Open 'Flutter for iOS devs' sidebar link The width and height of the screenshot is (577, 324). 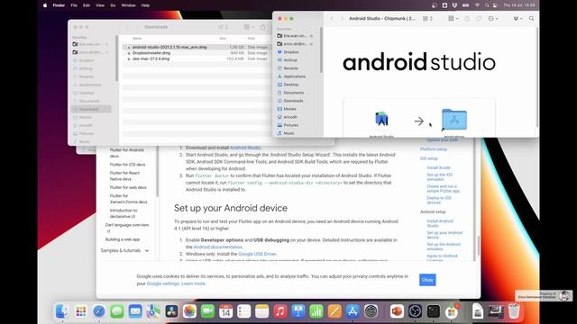click(x=128, y=165)
